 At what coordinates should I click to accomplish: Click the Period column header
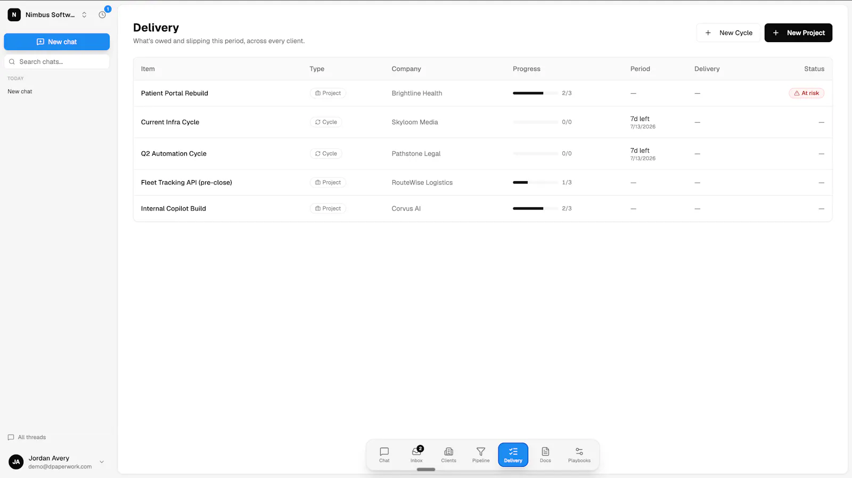[x=640, y=69]
